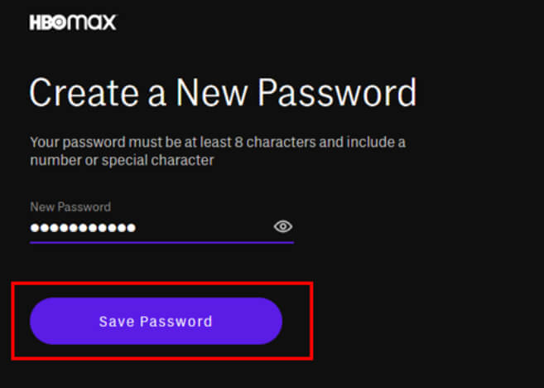Return home via the HBO Max wordmark
Screen dimensions: 544x388
click(x=73, y=22)
